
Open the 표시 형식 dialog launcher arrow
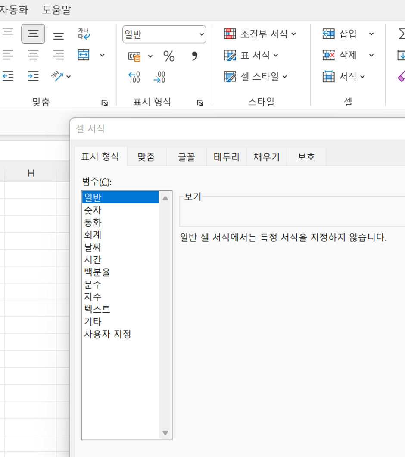tap(200, 103)
